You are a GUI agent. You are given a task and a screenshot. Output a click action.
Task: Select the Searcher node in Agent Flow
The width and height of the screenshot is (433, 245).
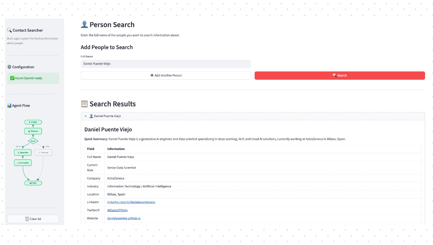[23, 153]
